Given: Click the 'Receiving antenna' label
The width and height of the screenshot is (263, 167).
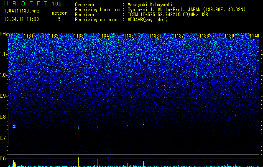Looking at the screenshot, I should [x=96, y=20].
